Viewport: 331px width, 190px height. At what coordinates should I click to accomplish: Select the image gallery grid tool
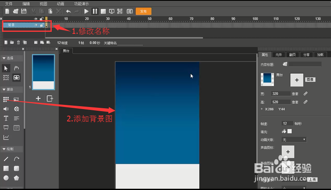[6, 99]
